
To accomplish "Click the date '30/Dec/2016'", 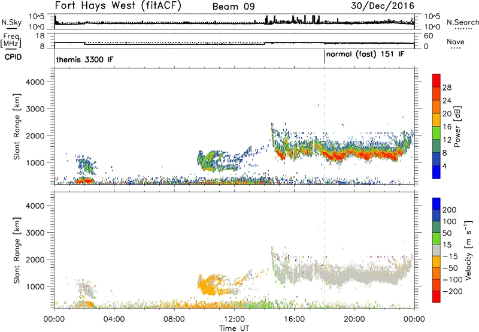I will pos(383,6).
